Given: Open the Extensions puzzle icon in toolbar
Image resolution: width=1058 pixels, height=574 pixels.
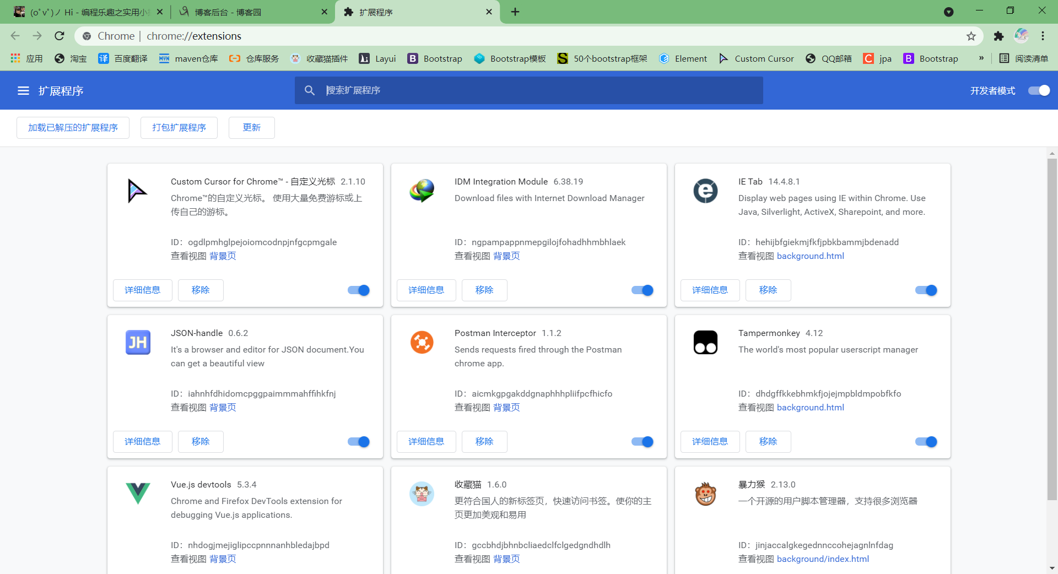Looking at the screenshot, I should tap(998, 36).
